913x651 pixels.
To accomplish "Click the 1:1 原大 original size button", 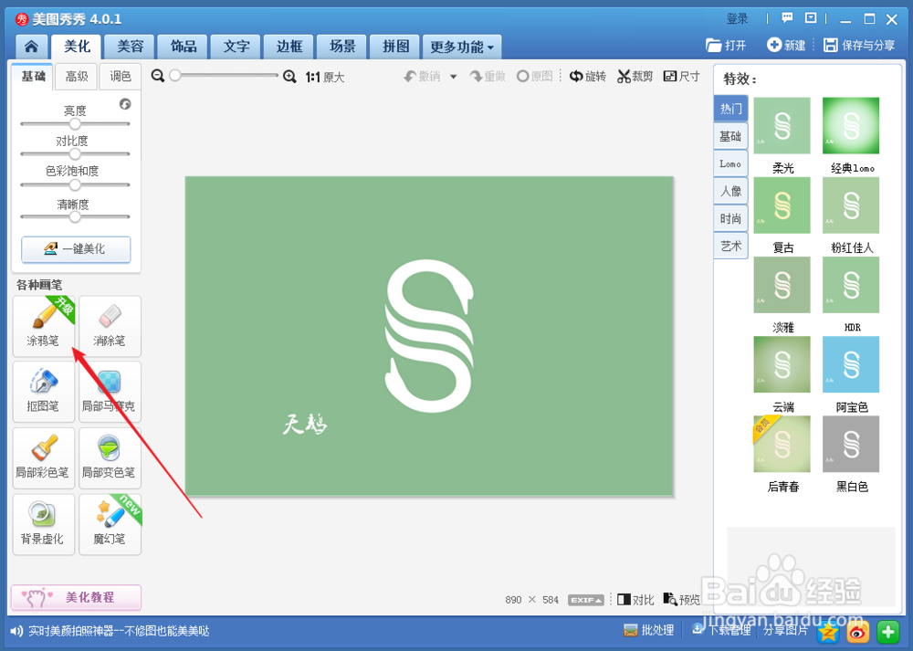I will 325,77.
